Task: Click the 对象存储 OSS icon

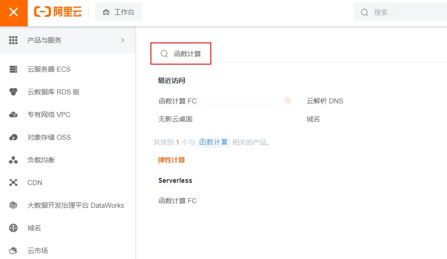Action: [14, 137]
